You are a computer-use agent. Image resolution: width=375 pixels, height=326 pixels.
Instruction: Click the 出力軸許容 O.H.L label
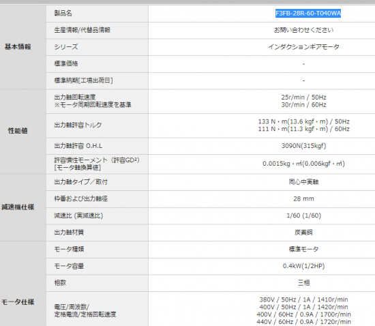tap(78, 146)
